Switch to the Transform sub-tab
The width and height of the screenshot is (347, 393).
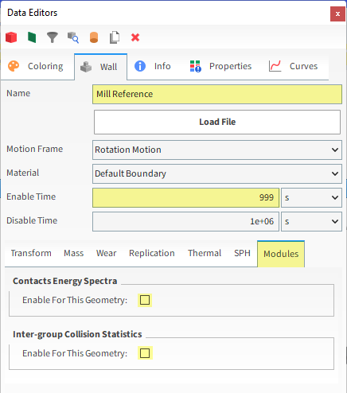click(31, 253)
